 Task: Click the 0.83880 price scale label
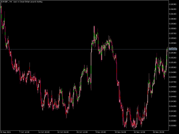(x=173, y=126)
